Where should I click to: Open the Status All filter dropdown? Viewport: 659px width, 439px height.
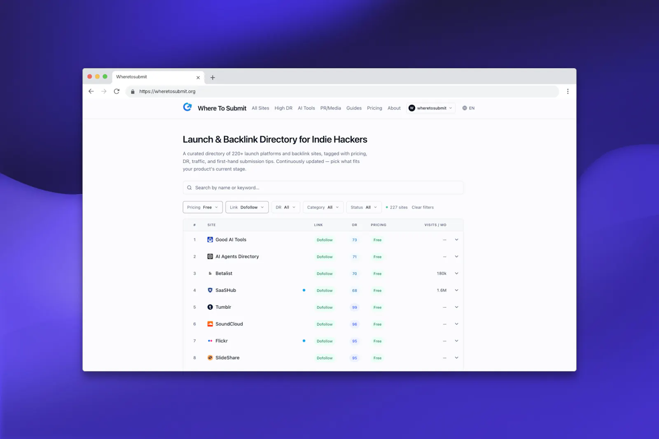pyautogui.click(x=364, y=207)
